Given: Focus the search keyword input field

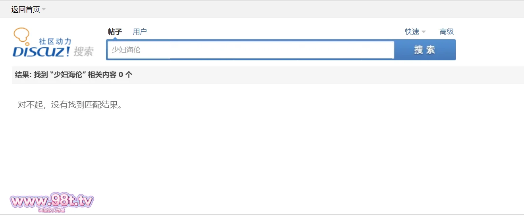Looking at the screenshot, I should pyautogui.click(x=250, y=50).
